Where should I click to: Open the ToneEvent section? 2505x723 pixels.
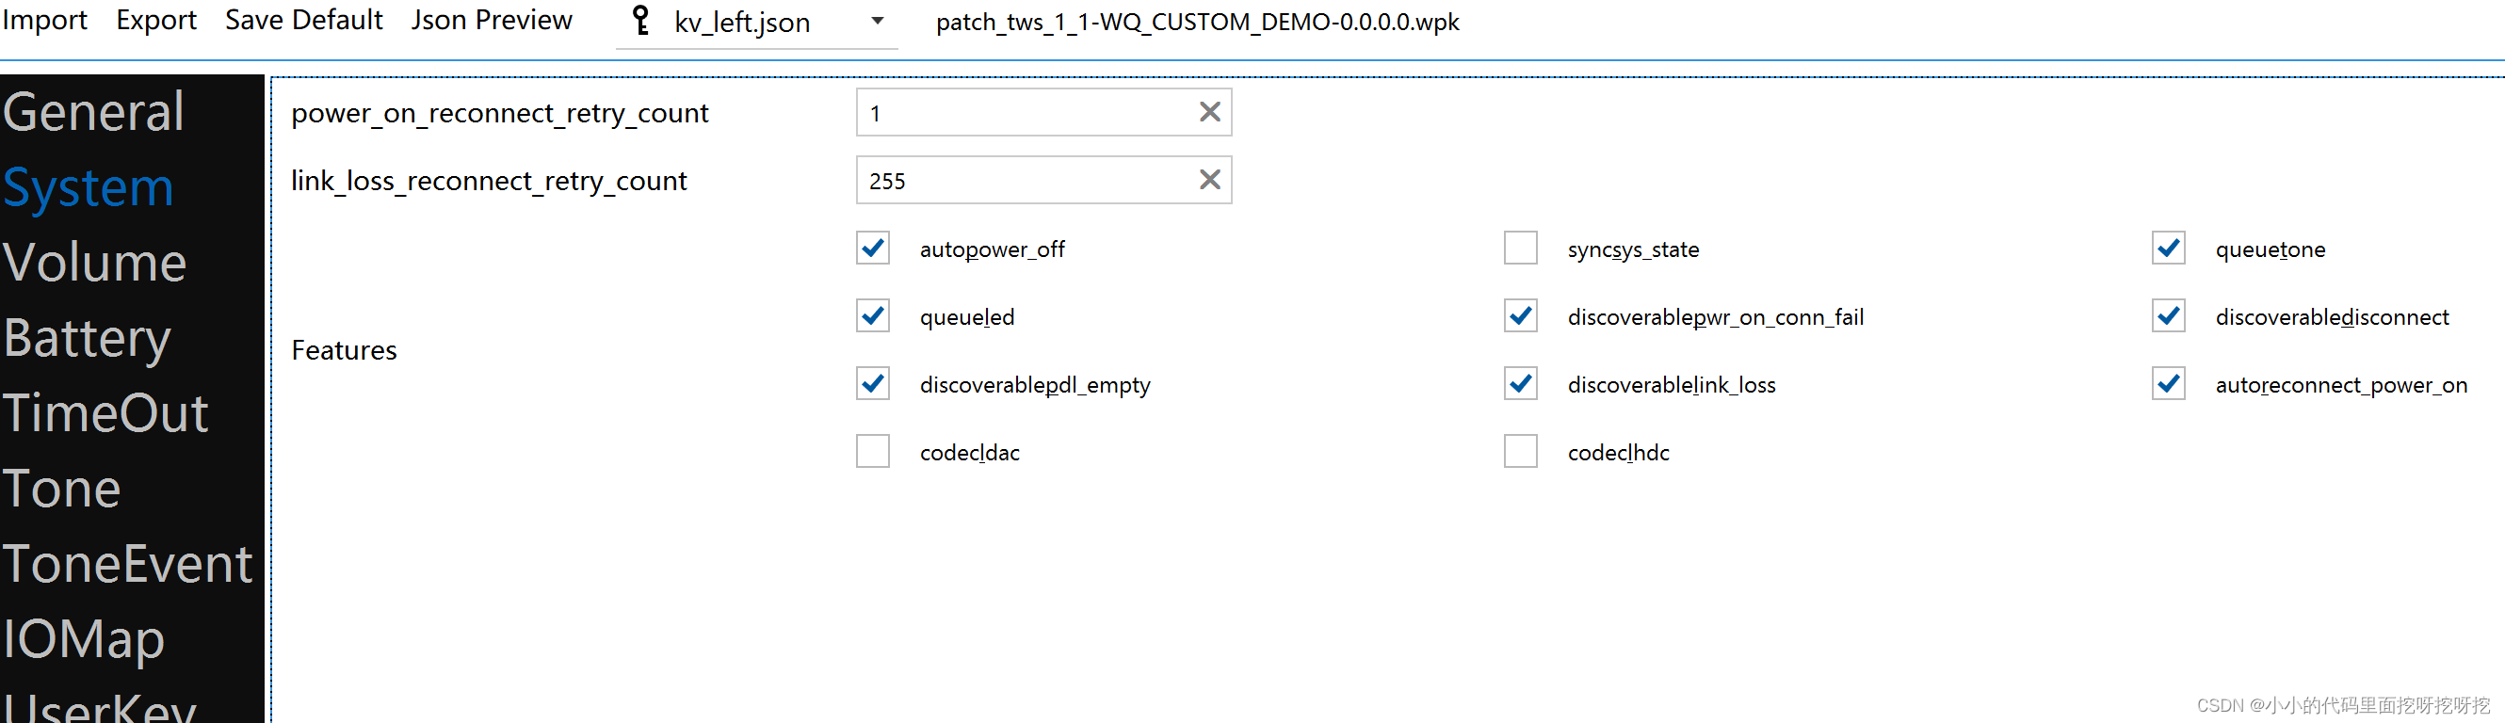point(127,564)
